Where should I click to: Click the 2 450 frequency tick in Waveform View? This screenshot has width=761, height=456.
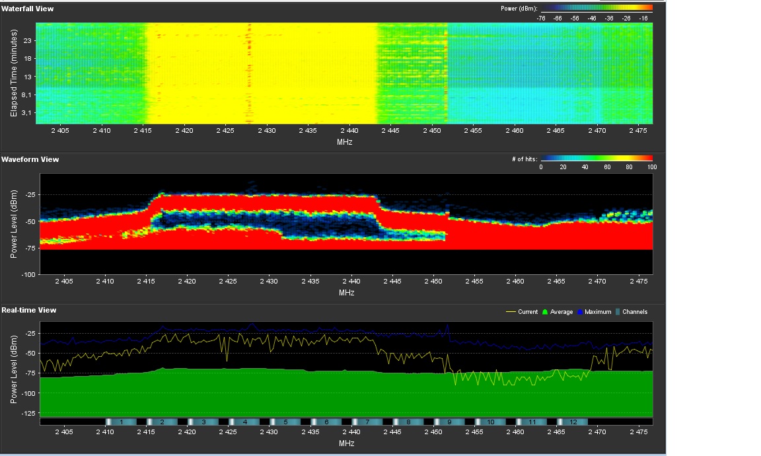point(433,281)
